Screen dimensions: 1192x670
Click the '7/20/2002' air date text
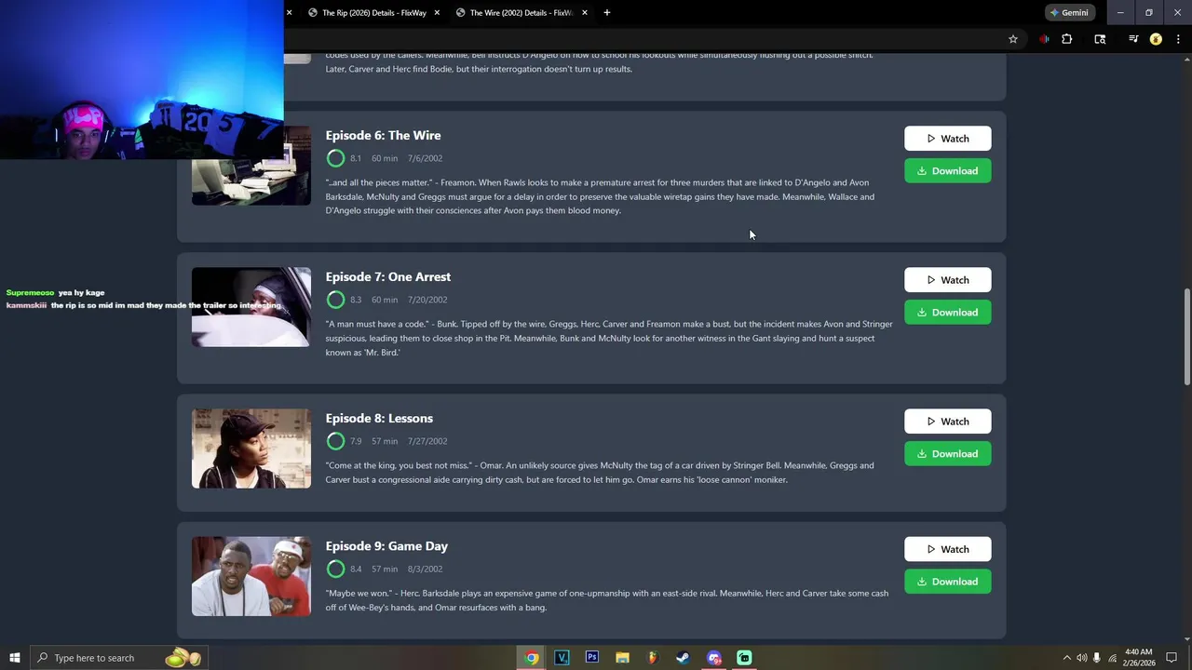click(427, 300)
